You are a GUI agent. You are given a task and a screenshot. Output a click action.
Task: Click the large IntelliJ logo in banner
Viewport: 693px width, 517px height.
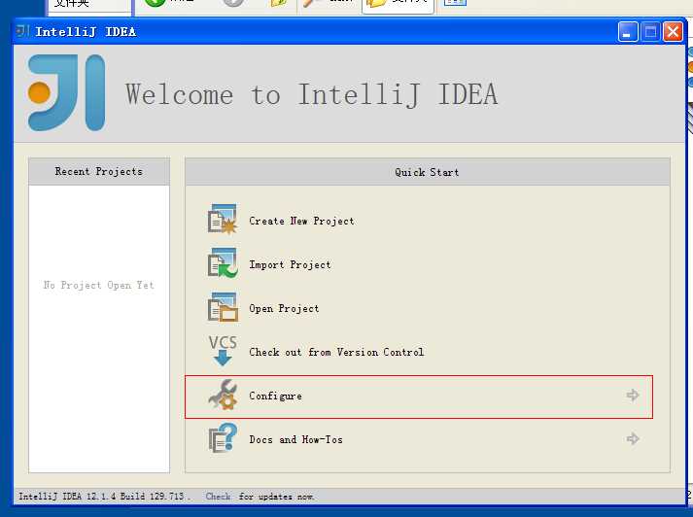click(x=66, y=92)
